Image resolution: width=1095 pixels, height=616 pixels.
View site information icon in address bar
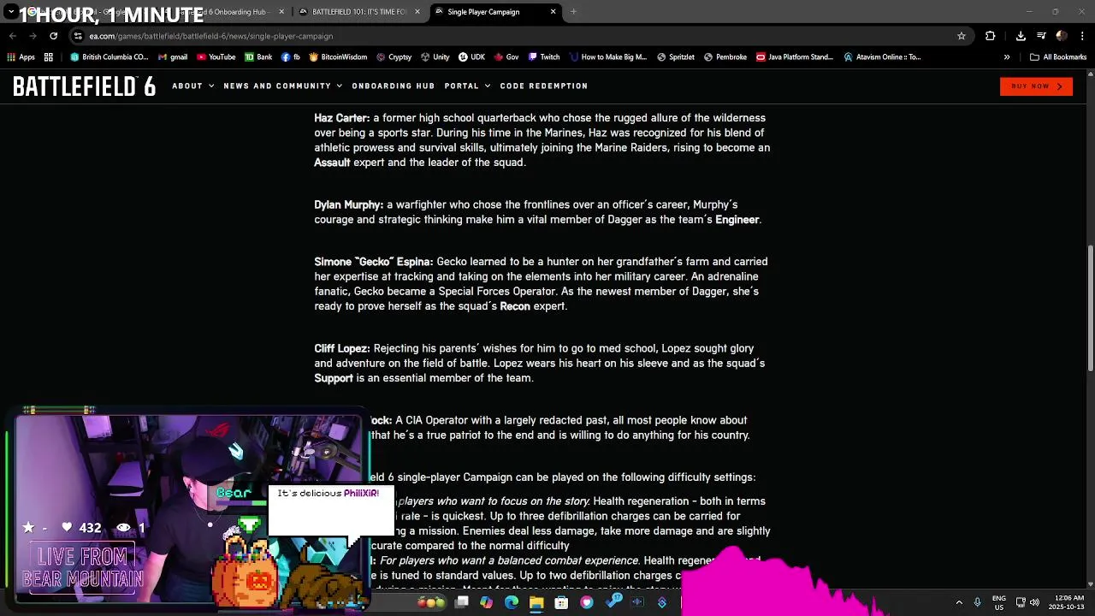click(78, 36)
